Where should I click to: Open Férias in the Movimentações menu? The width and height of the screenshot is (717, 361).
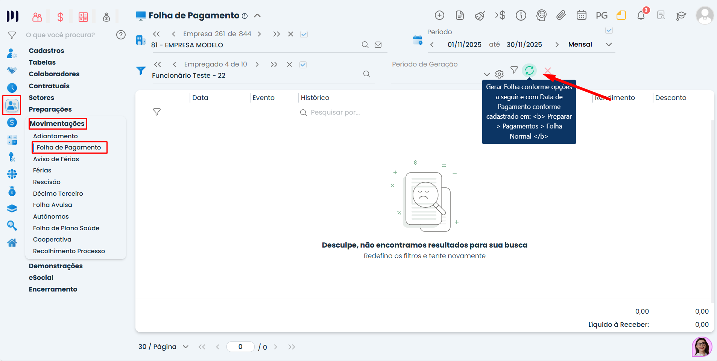[x=42, y=170]
